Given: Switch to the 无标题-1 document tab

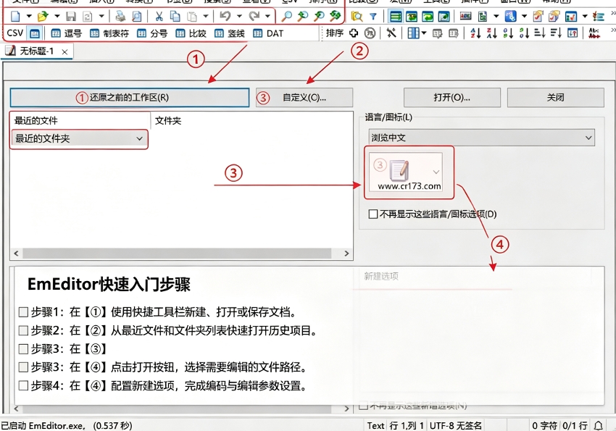Looking at the screenshot, I should pyautogui.click(x=37, y=51).
